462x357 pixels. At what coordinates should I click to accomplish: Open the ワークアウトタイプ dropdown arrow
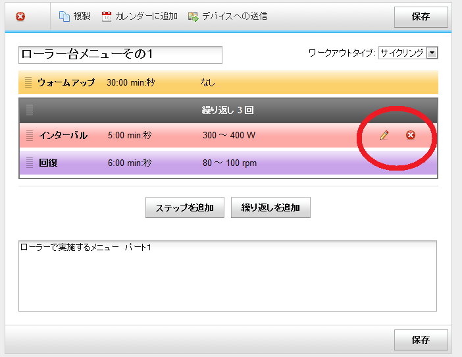coord(432,53)
